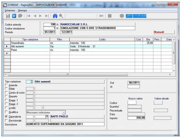The image size is (181, 138).
Task: Click the Nuovo valore Codice field
Action: pyautogui.click(x=132, y=103)
